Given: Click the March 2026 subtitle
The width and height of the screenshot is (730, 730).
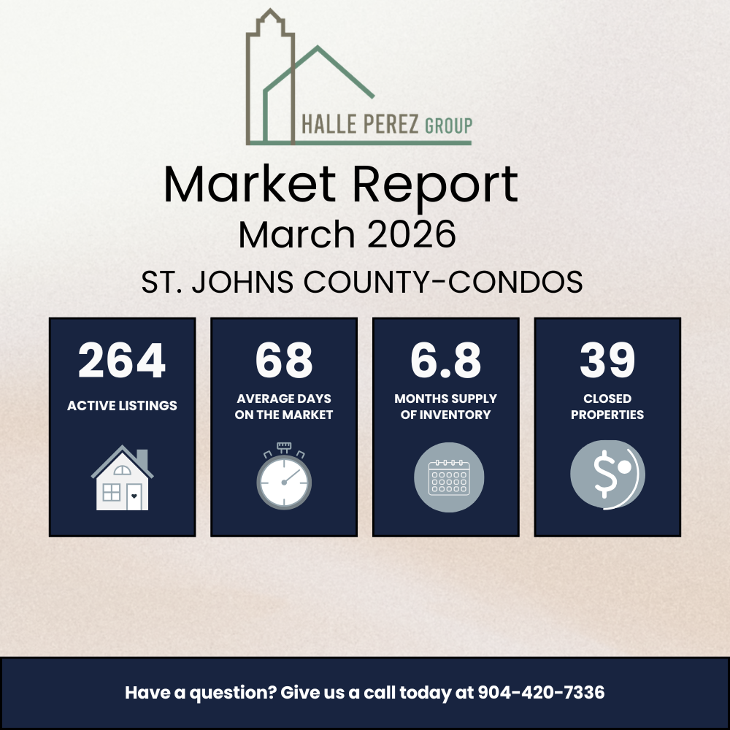Looking at the screenshot, I should point(347,235).
